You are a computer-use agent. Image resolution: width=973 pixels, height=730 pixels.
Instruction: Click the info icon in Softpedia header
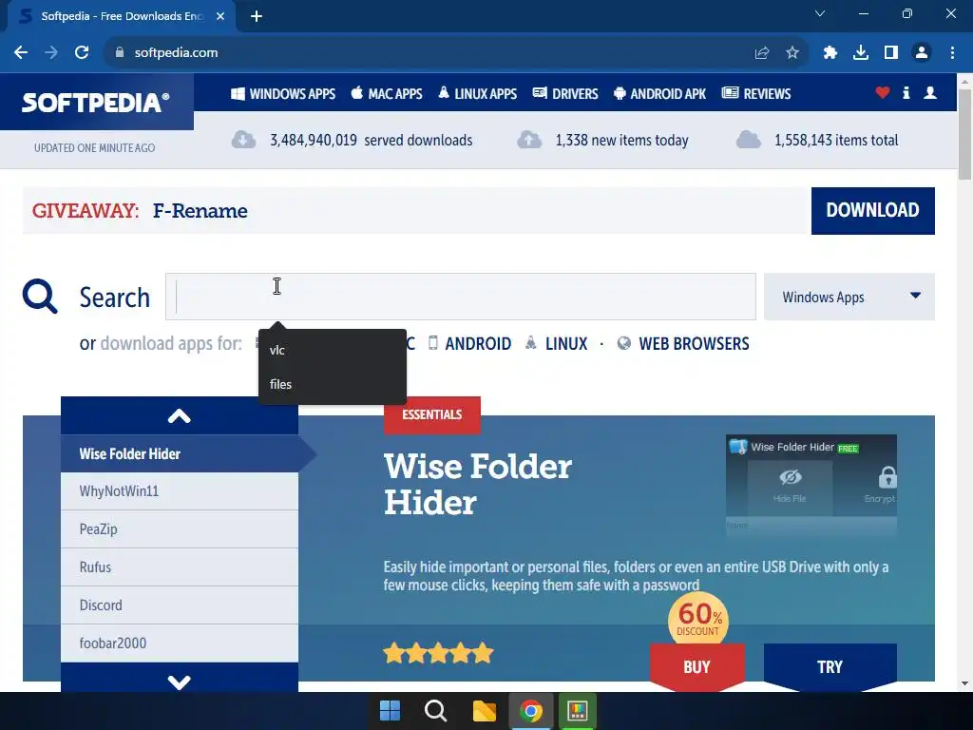pyautogui.click(x=906, y=93)
